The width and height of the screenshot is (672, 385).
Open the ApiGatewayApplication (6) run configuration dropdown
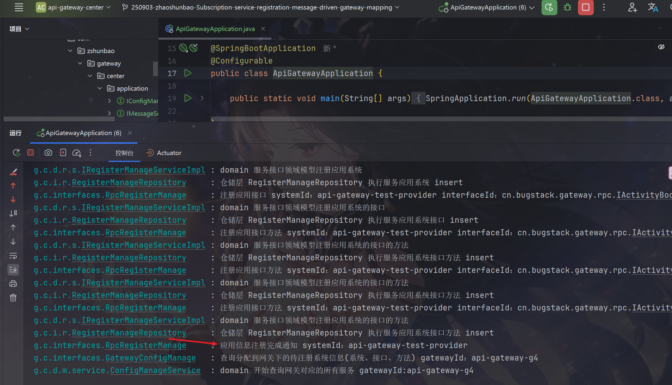pyautogui.click(x=488, y=7)
